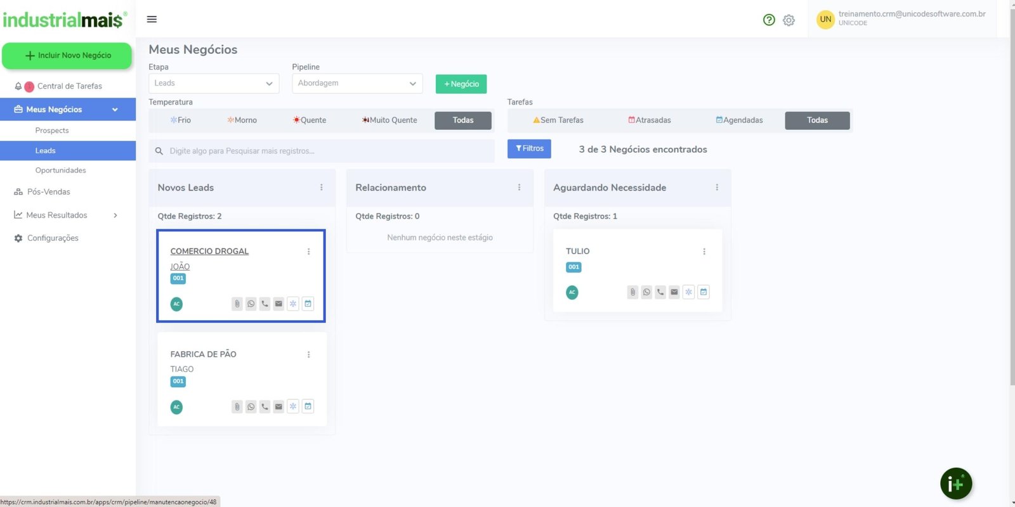1015x507 pixels.
Task: Click snowflake temperature icon on TULIO card
Action: (x=688, y=292)
